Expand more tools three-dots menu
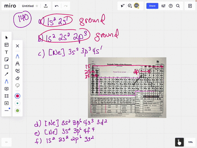Screen dimensions: 197x148 coord(7,111)
